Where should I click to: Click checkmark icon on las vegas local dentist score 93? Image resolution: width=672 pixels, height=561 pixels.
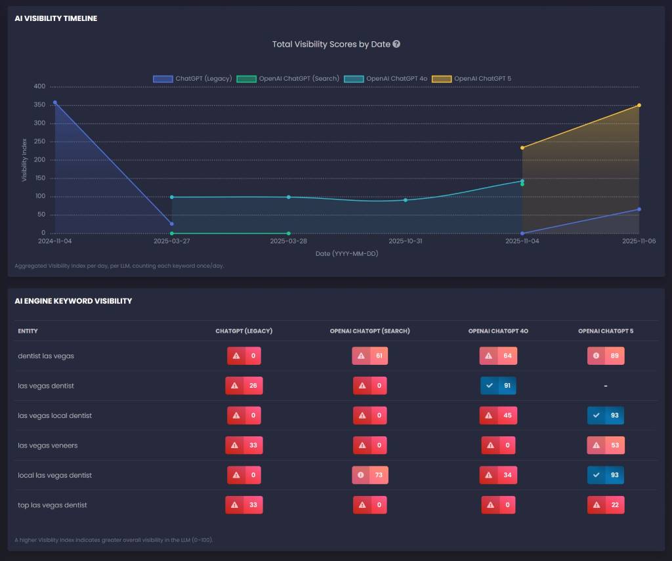597,416
